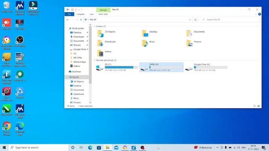The height and width of the screenshot is (151, 269).
Task: Click the Back navigation arrow
Action: point(68,20)
